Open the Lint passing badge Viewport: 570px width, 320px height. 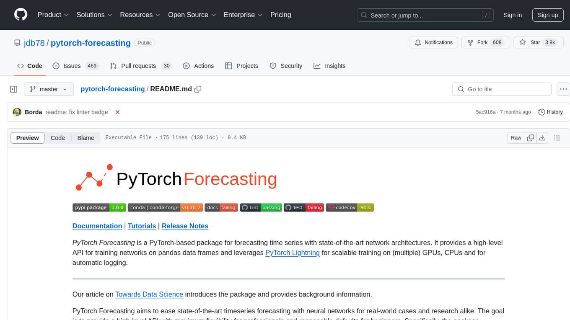[261, 207]
